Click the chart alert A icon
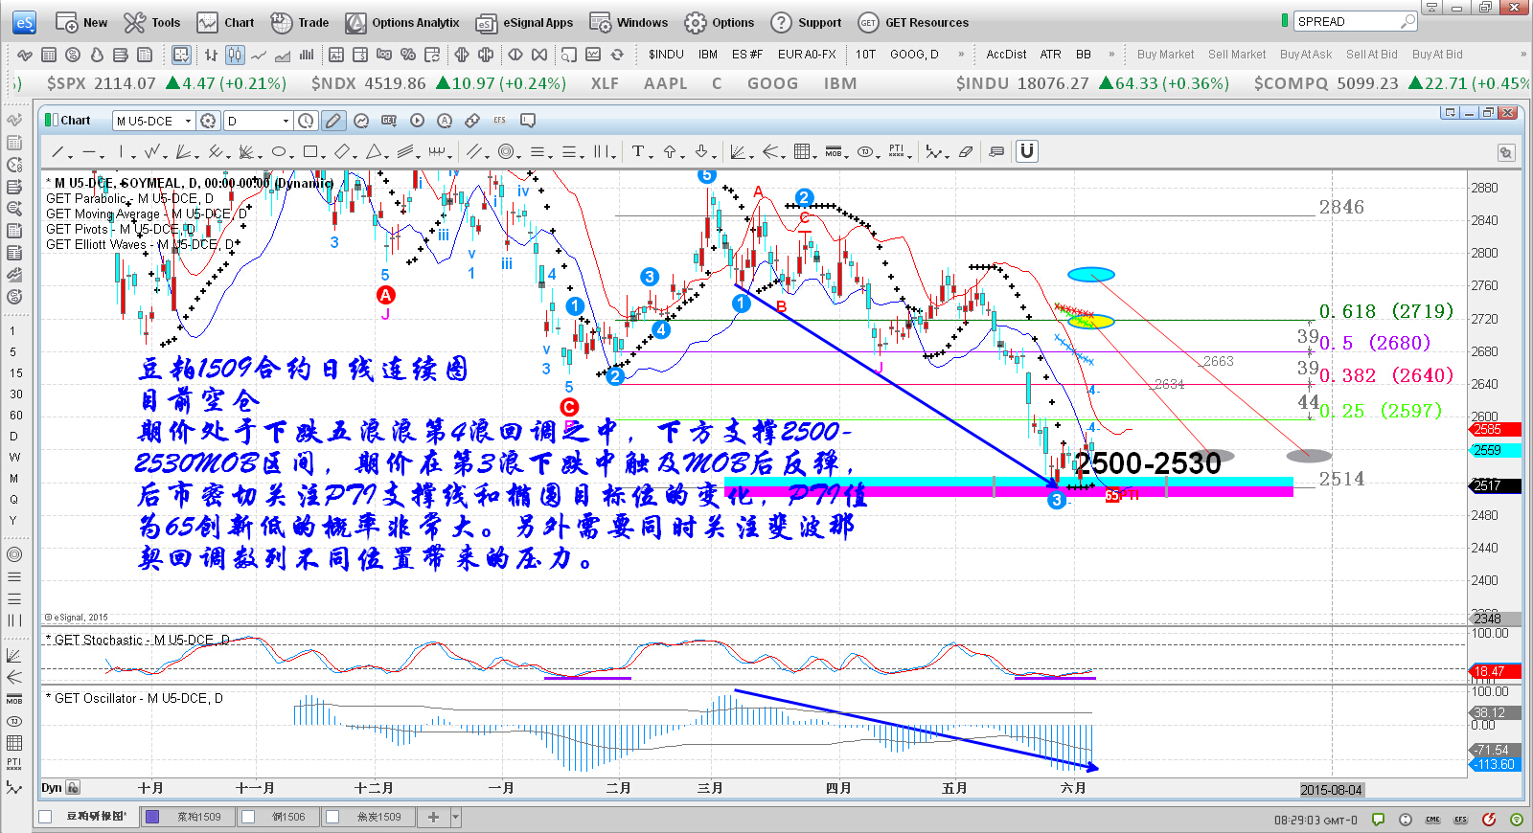The image size is (1533, 833). click(x=445, y=121)
